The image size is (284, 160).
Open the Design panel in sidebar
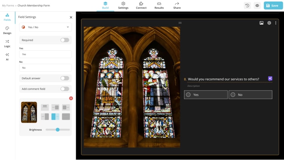tap(7, 30)
